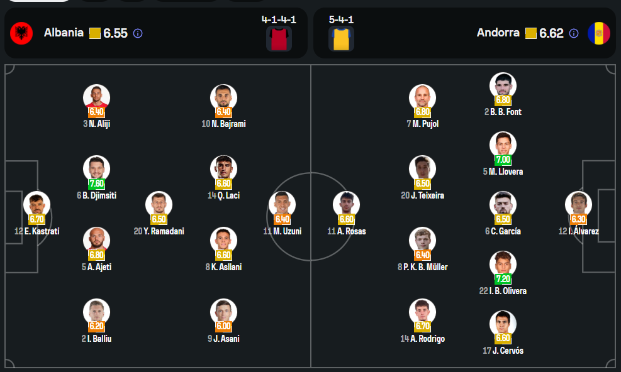Click the Albania flag icon
Screen dimensions: 621x372
(21, 33)
